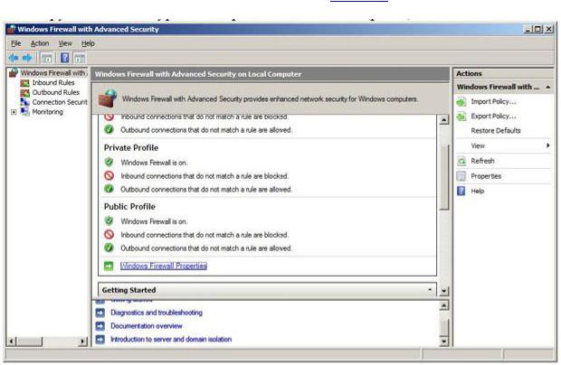Click the Connection Security Rules tree icon
This screenshot has width=561, height=365.
click(x=24, y=102)
